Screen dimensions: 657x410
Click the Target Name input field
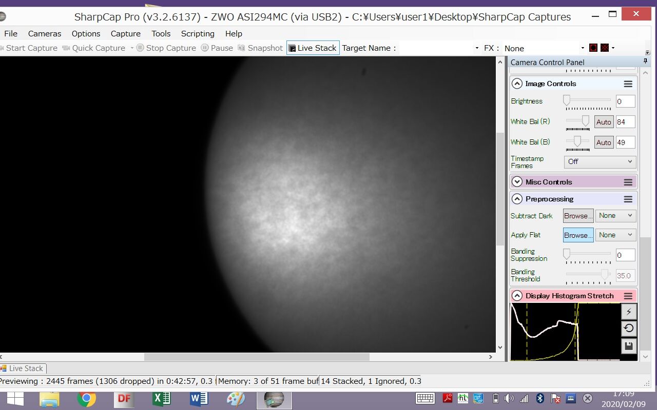pos(436,48)
